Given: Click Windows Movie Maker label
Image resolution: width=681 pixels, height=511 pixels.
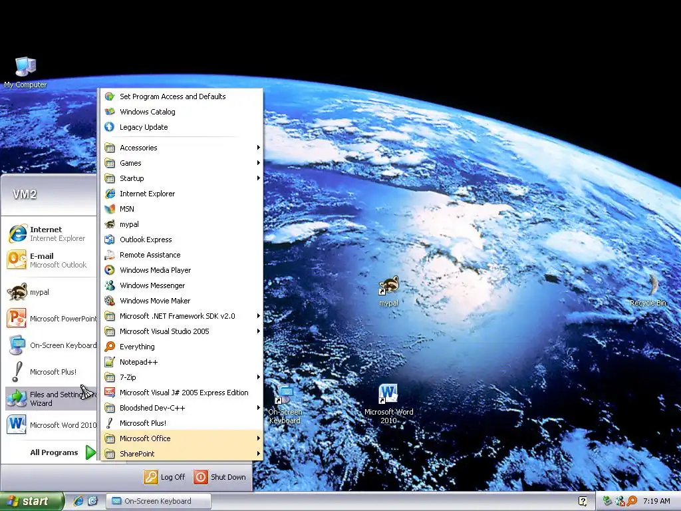Looking at the screenshot, I should pos(155,301).
